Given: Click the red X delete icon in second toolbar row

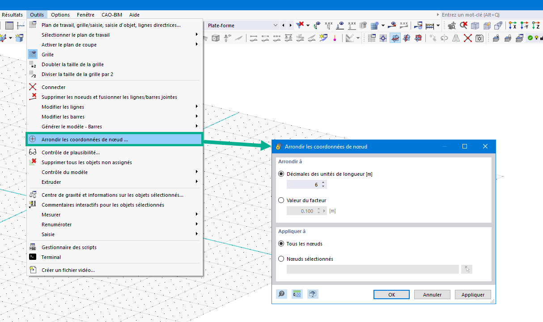Looking at the screenshot, I should click(468, 38).
